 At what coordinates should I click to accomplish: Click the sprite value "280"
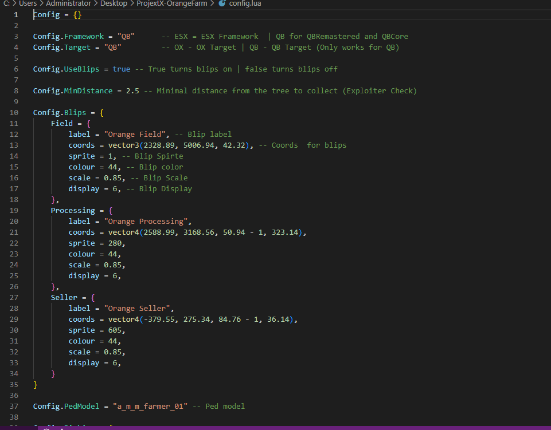tap(115, 243)
